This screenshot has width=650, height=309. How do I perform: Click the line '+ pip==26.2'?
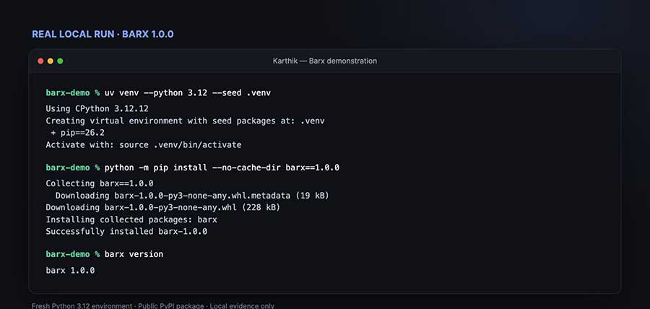pyautogui.click(x=77, y=133)
